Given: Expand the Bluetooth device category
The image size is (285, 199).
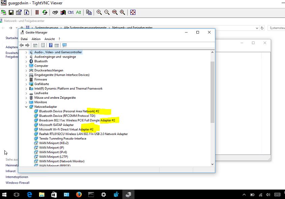Looking at the screenshot, I should pyautogui.click(x=26, y=61).
